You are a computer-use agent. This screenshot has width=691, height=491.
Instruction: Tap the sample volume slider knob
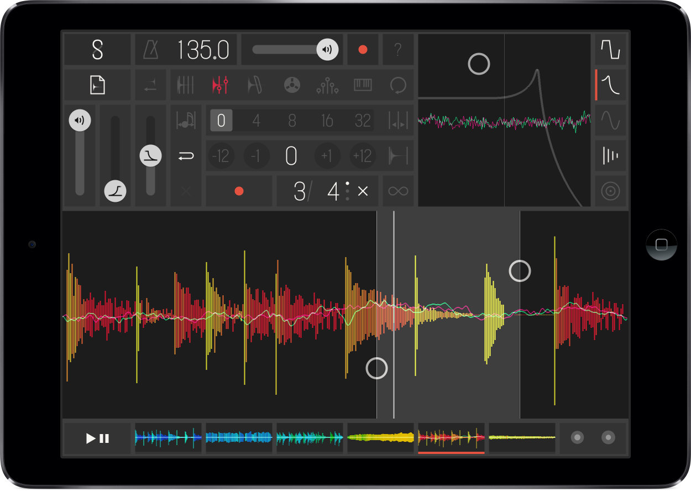80,121
